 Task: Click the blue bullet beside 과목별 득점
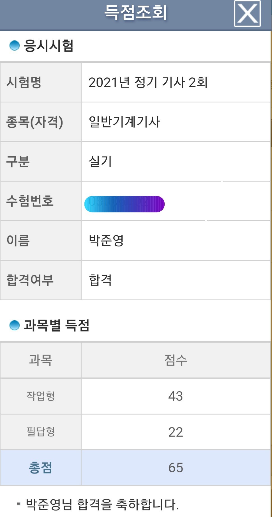click(14, 325)
